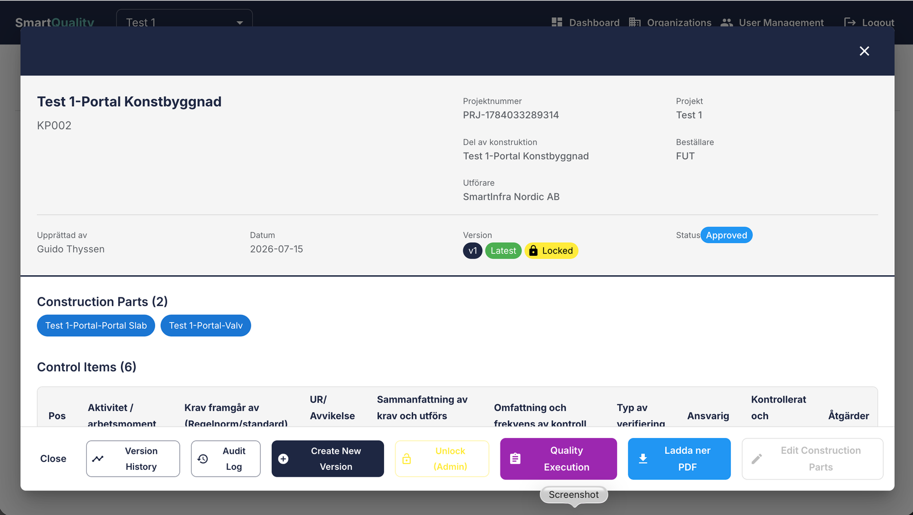The image size is (913, 515).
Task: Click the pencil icon on Edit Construction Parts
Action: (x=757, y=458)
